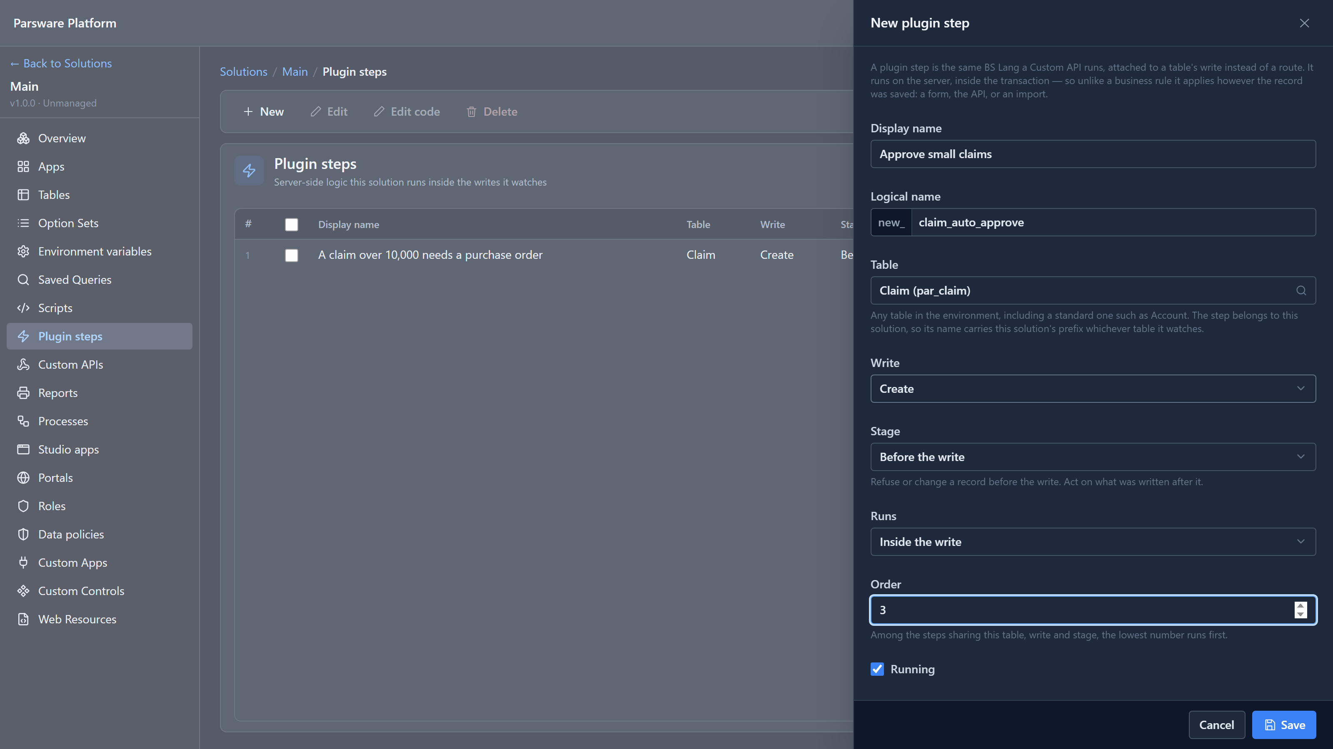Viewport: 1333px width, 749px height.
Task: Check row for claim over 10,000 step
Action: (291, 255)
